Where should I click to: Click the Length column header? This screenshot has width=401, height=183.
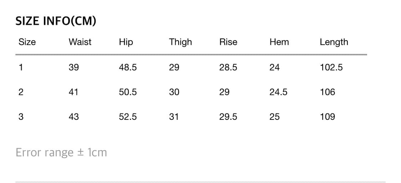pyautogui.click(x=334, y=42)
